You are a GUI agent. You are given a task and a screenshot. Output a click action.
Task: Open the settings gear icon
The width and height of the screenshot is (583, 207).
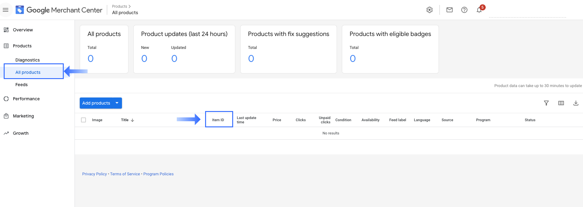coord(429,10)
